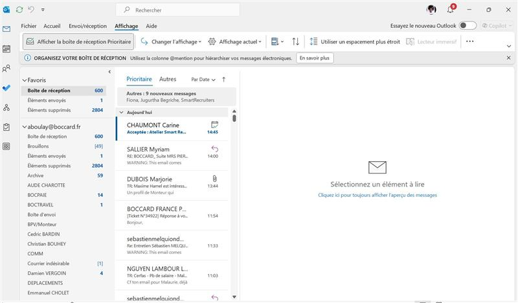Collapse the Favoris section
The height and width of the screenshot is (303, 518).
(x=25, y=80)
